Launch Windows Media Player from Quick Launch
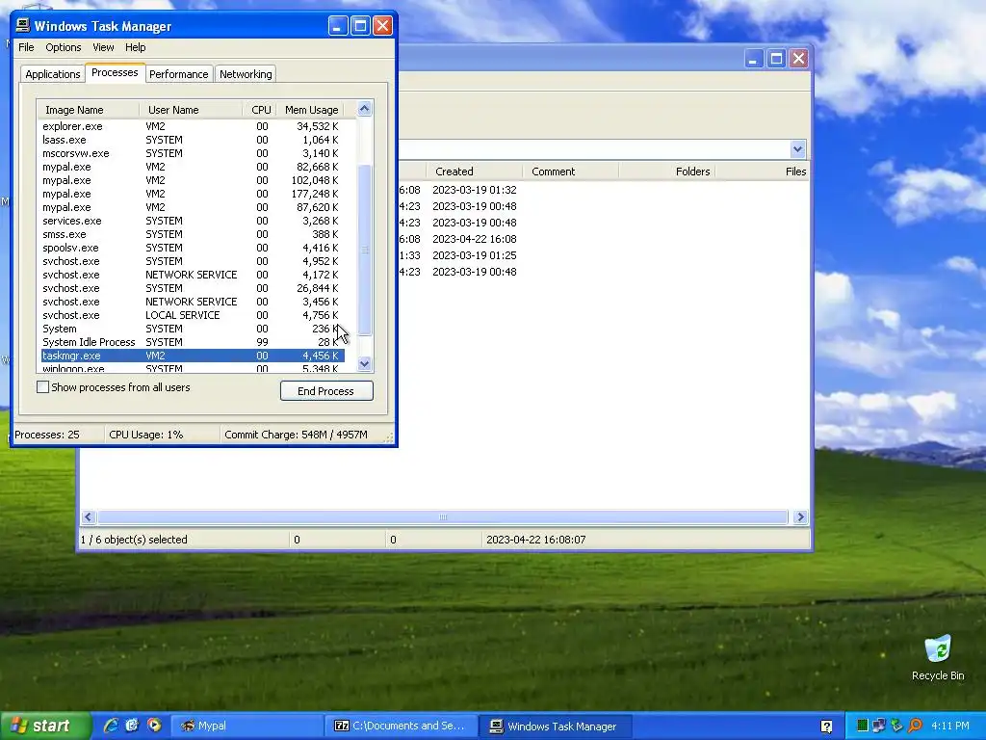The image size is (986, 740). (x=154, y=726)
